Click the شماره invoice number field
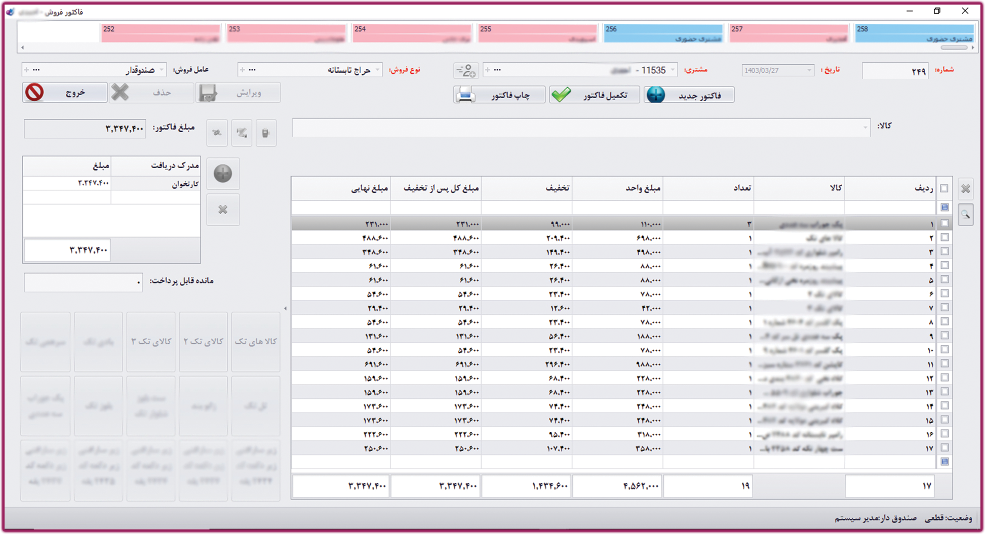The image size is (985, 534). point(895,71)
